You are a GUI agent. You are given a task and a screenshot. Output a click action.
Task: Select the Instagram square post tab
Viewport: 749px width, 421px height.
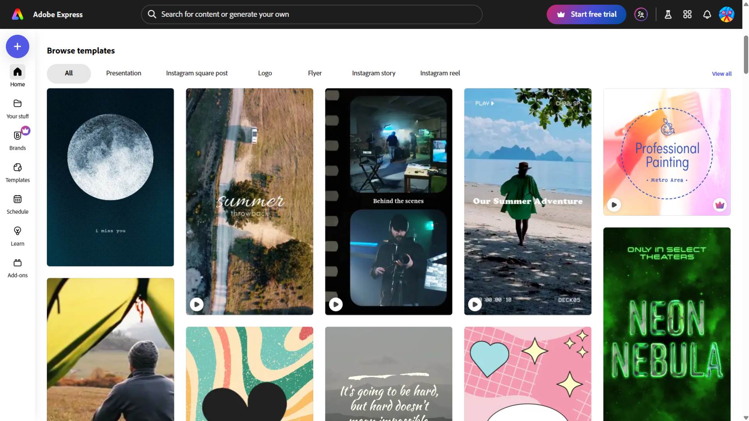coord(197,73)
